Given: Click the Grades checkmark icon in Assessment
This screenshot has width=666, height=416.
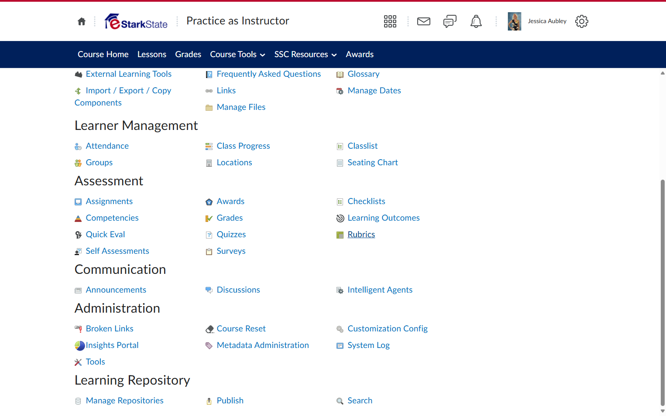Looking at the screenshot, I should 209,218.
